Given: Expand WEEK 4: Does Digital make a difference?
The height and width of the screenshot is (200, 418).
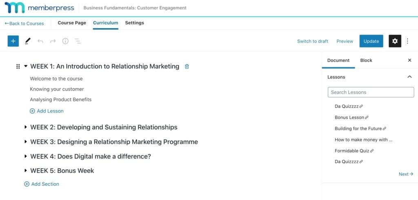Looking at the screenshot, I should 26,156.
